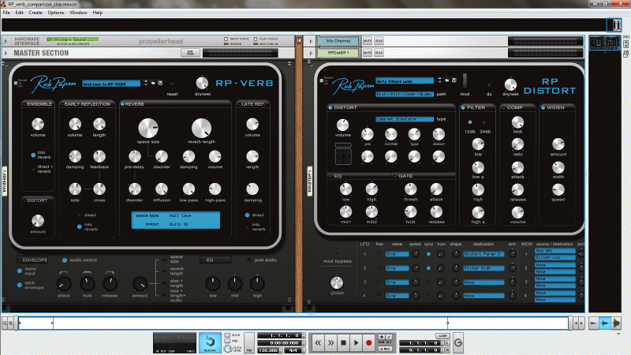Click the cabinet speaker icon
Screen dimensions: 631x355
343,154
